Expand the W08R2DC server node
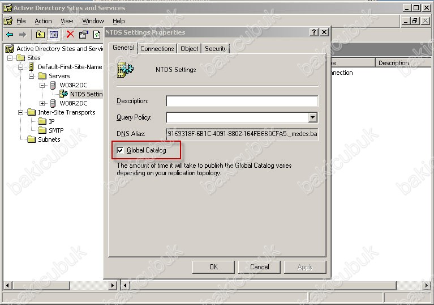Image resolution: width=434 pixels, height=305 pixels. 42,103
